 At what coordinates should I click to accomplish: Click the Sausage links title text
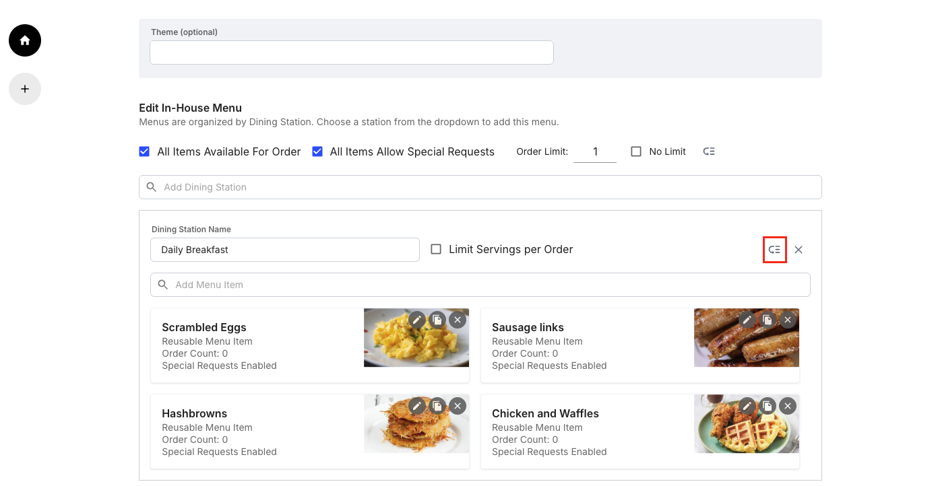pos(528,327)
